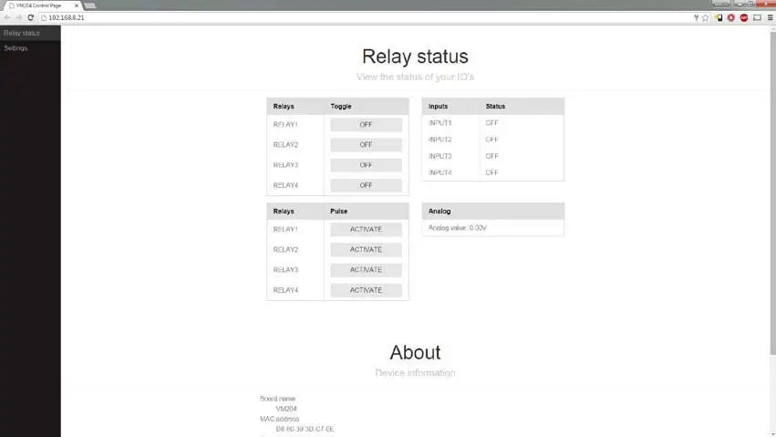
Task: Toggle RELAY4 OFF button
Action: (x=366, y=185)
